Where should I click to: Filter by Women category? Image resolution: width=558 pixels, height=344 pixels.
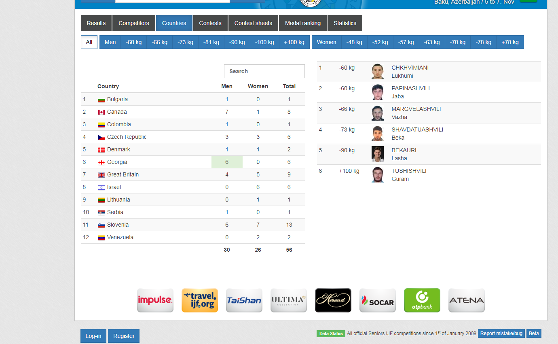click(327, 42)
